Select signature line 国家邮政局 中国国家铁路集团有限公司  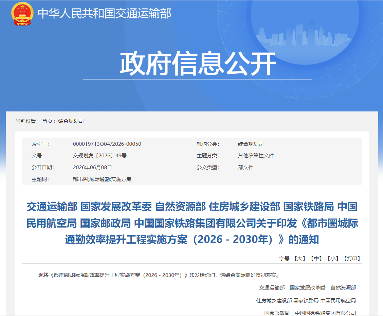point(310,313)
